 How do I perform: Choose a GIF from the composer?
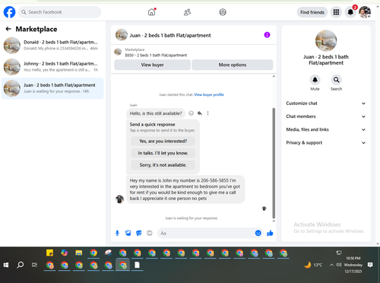(x=150, y=233)
